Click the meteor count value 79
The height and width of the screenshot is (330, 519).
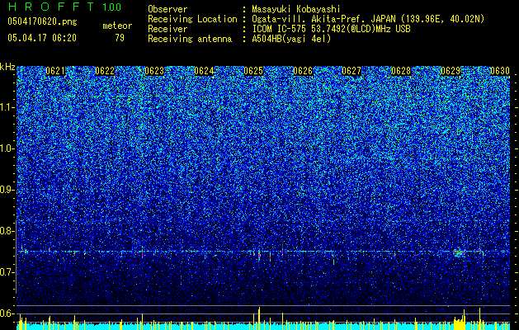click(120, 38)
